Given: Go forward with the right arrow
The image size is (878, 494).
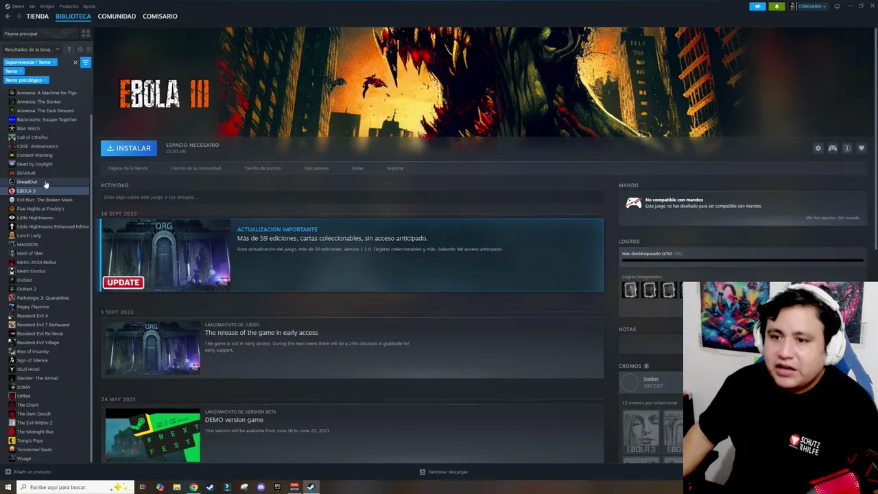Looking at the screenshot, I should click(x=18, y=16).
